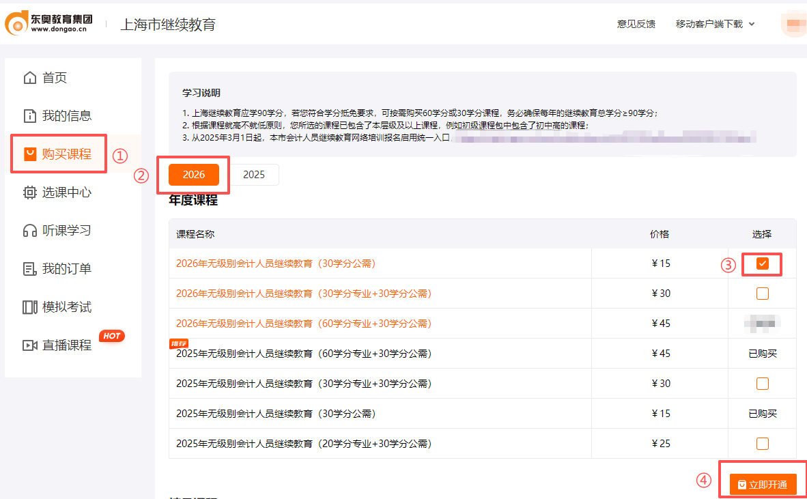
Task: Click the 立即开通 button
Action: tap(763, 484)
